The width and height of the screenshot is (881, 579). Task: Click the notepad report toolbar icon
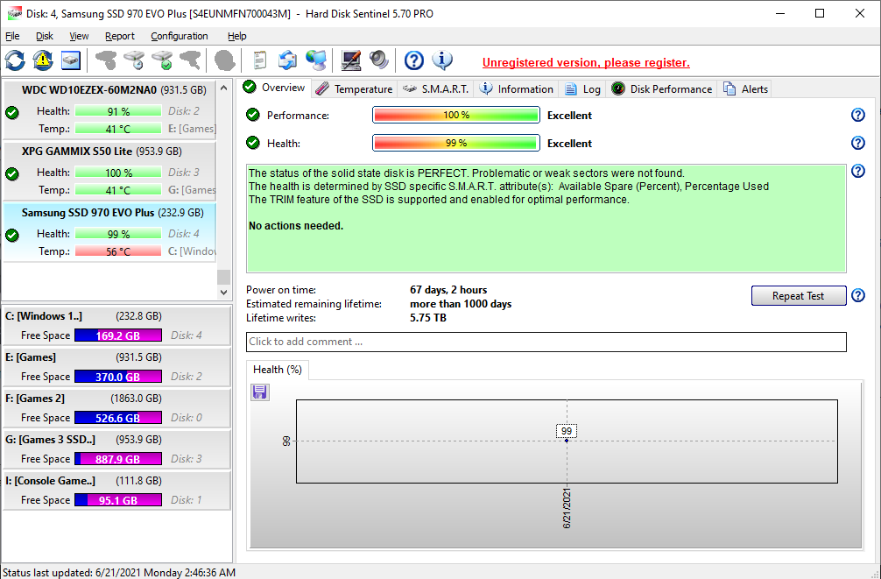tap(259, 60)
